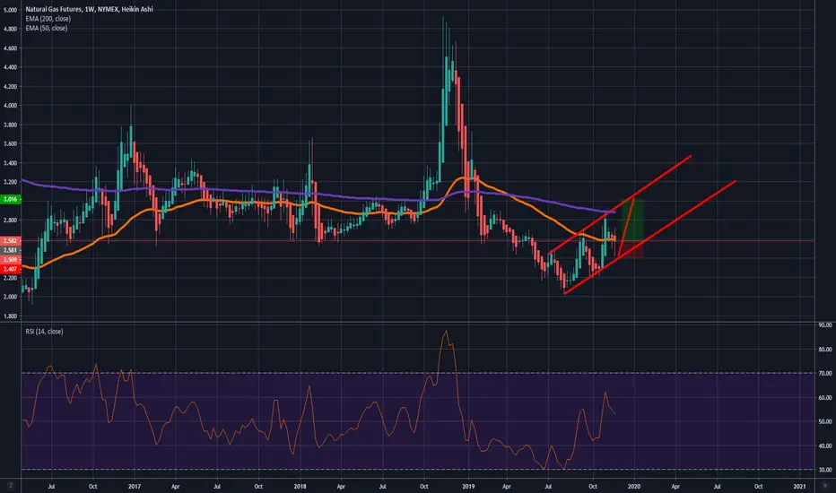Click the 1.800 price scale value
This screenshot has width=836, height=493.
point(10,316)
